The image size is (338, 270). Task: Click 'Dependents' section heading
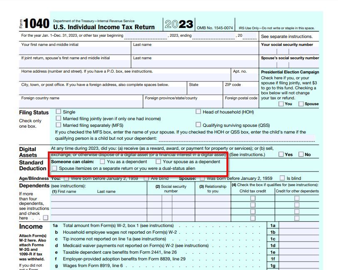[x=34, y=185]
